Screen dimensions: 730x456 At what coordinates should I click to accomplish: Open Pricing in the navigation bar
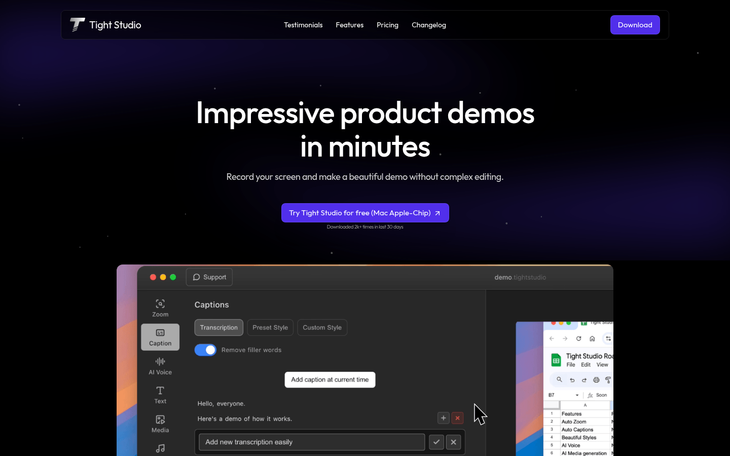387,25
